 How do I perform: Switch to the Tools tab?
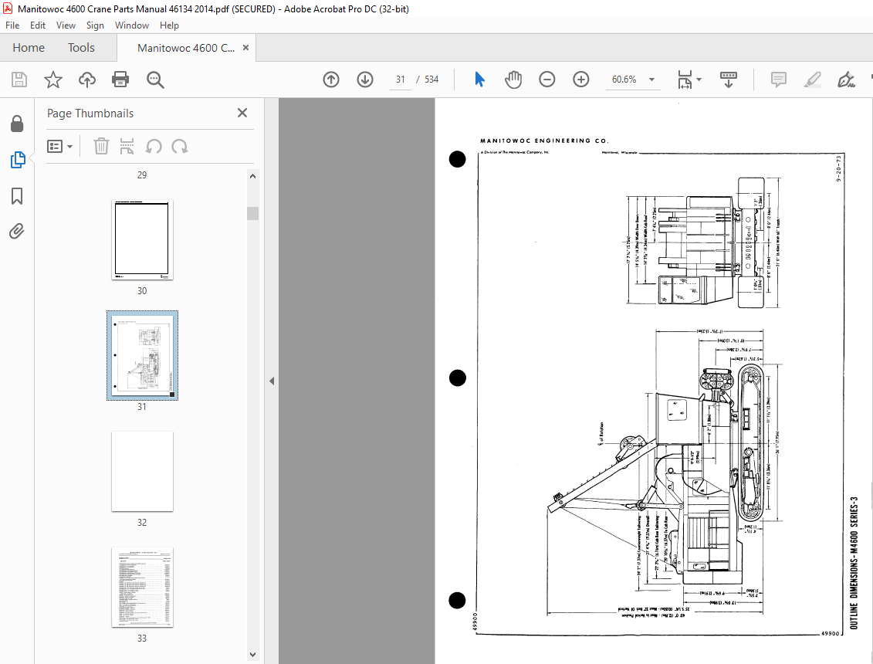tap(81, 48)
